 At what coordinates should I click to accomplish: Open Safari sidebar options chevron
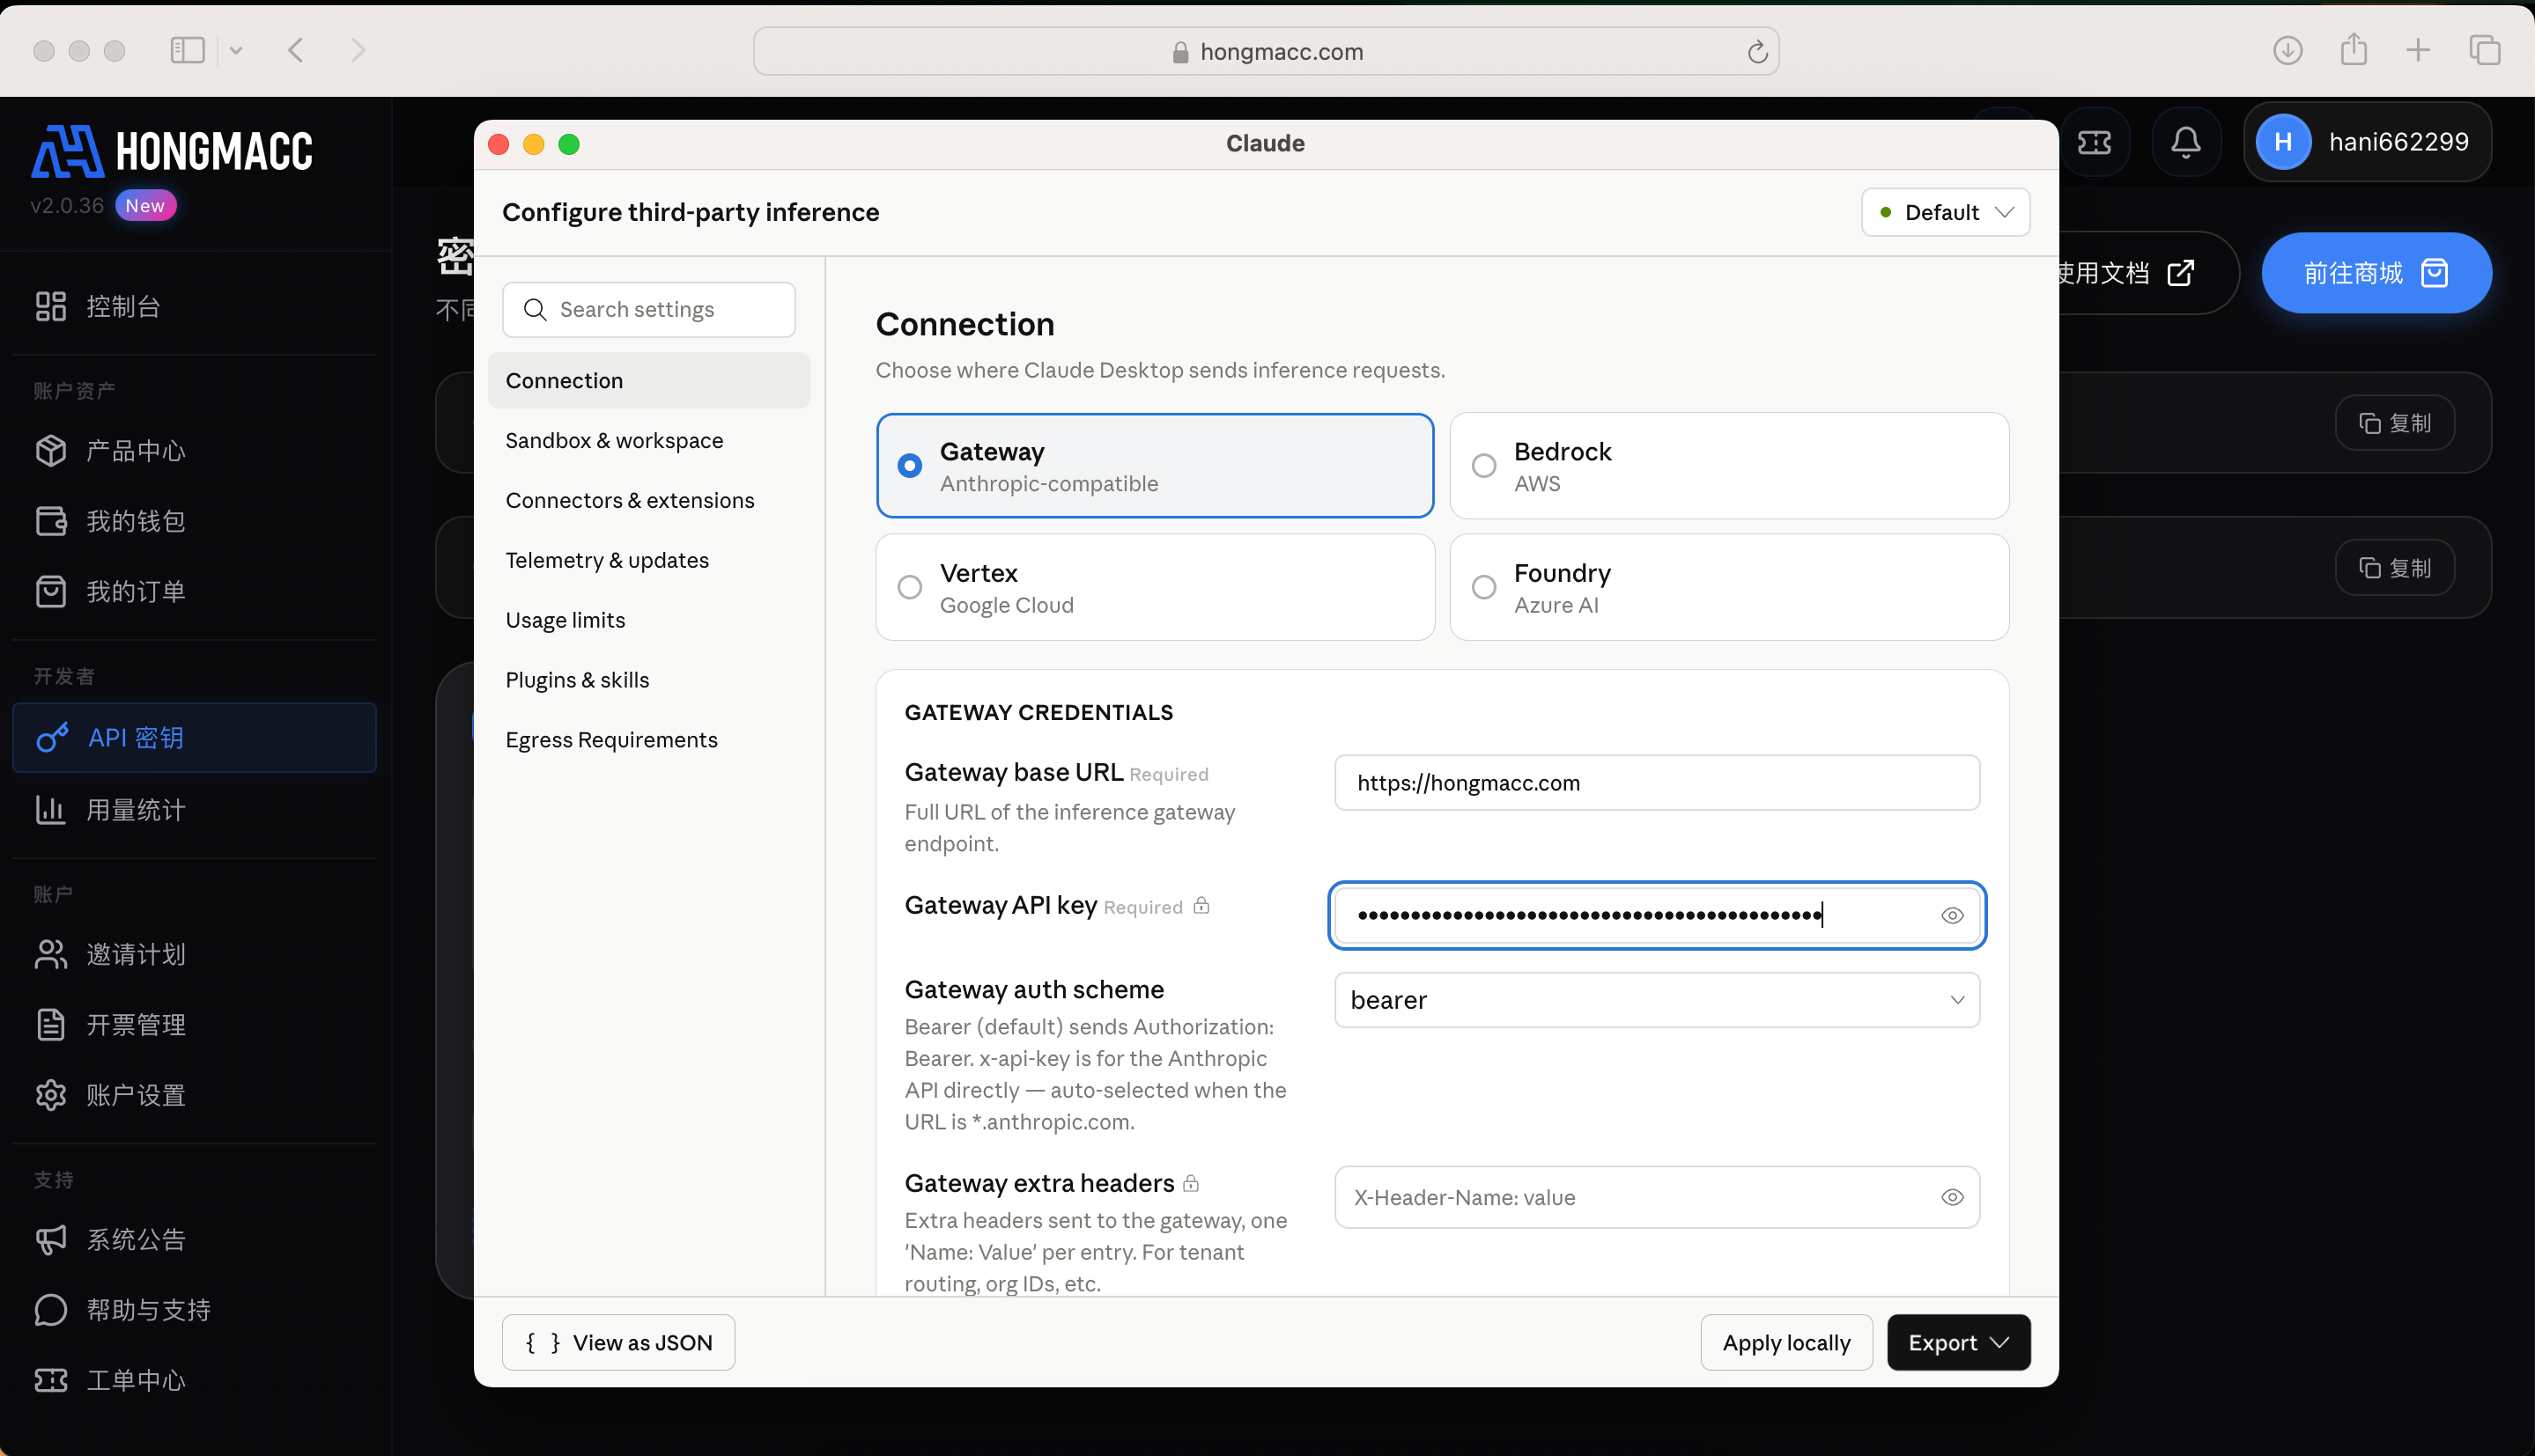pos(236,50)
